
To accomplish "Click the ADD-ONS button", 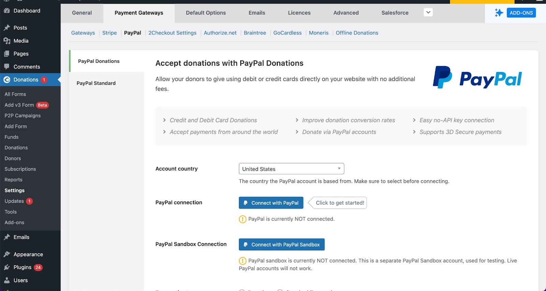I will tap(521, 13).
